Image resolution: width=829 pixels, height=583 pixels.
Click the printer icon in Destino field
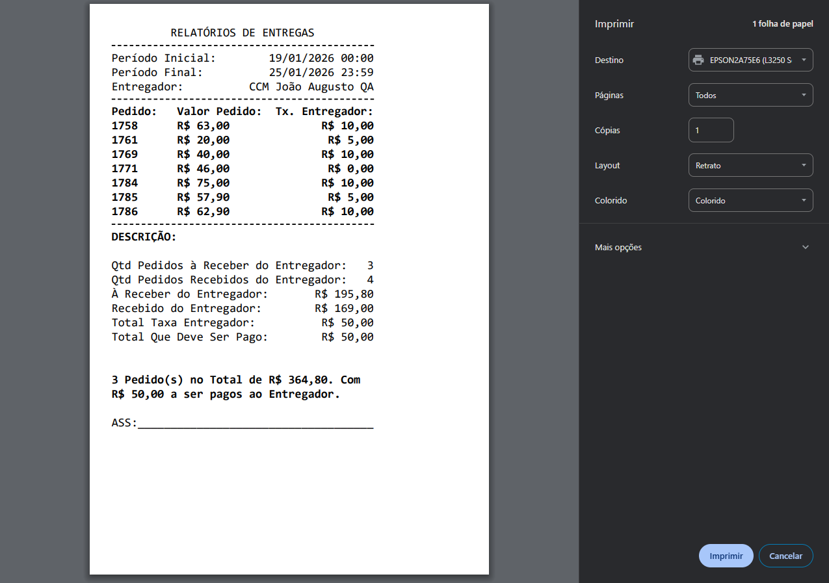[x=698, y=60]
